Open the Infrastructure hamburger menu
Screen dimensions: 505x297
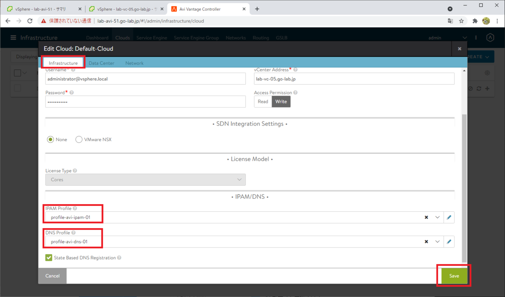coord(14,38)
